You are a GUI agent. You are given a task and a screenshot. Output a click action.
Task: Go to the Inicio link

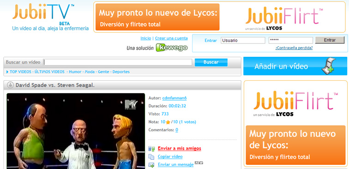point(145,38)
